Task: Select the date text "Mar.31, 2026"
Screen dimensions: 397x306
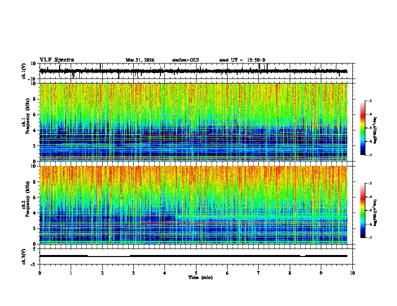Action: (x=140, y=60)
